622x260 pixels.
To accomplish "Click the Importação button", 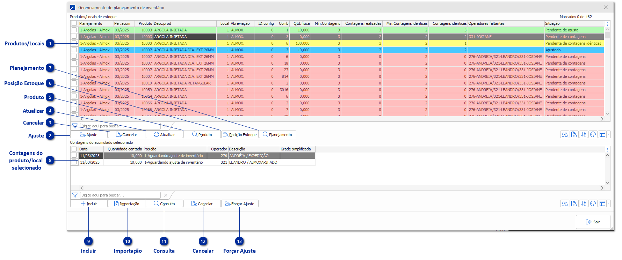I will pos(126,203).
